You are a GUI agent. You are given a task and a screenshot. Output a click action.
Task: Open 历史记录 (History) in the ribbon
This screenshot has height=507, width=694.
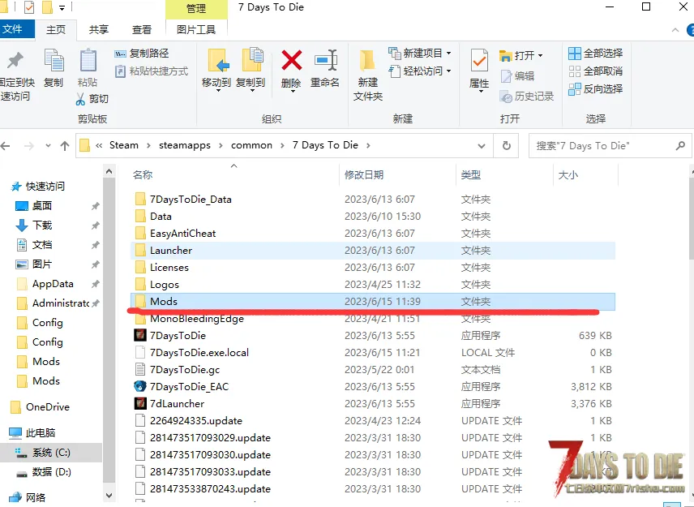coord(527,96)
